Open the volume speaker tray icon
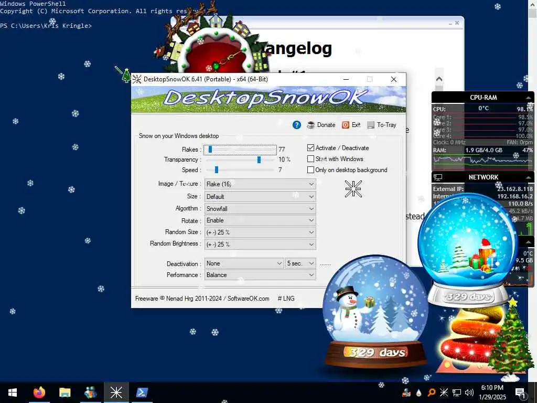This screenshot has height=403, width=537. pyautogui.click(x=469, y=393)
